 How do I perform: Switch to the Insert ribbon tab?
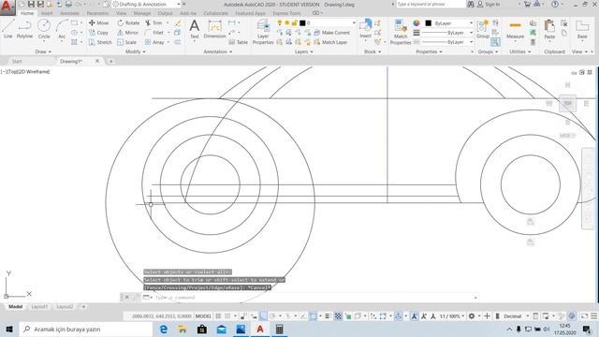47,13
